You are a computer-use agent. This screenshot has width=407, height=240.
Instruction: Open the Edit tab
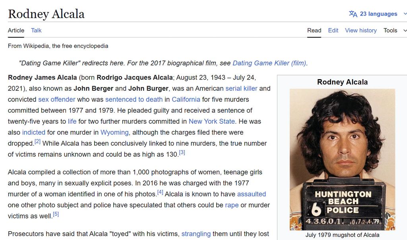point(333,30)
